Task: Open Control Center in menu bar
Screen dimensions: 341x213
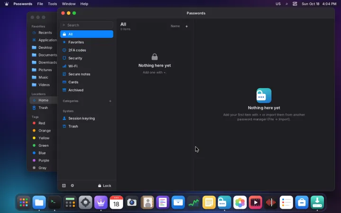Action: pyautogui.click(x=295, y=4)
